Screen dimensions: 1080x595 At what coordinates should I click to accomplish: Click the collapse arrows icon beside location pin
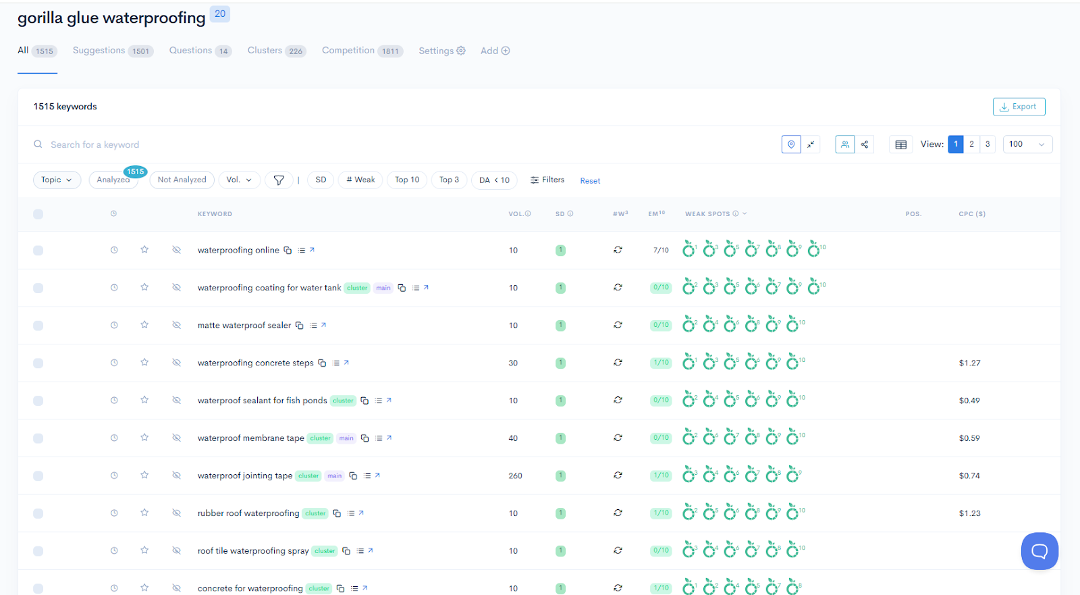click(811, 145)
